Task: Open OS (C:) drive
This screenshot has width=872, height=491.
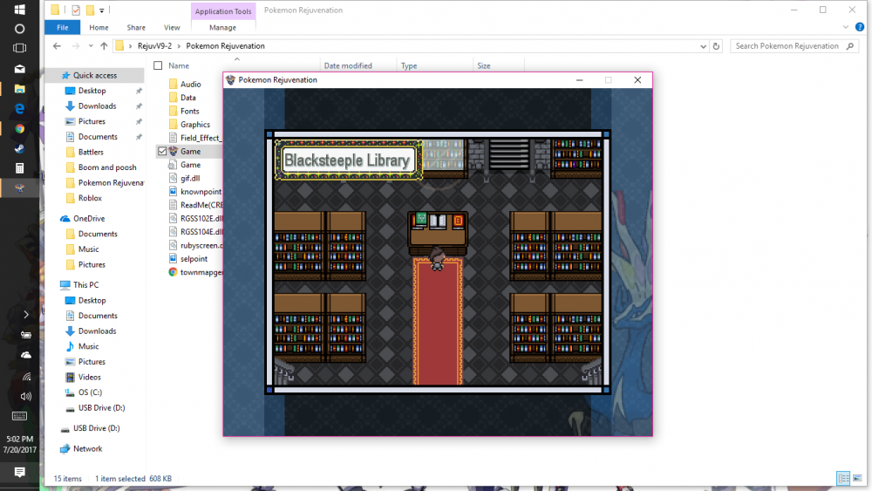Action: [90, 392]
